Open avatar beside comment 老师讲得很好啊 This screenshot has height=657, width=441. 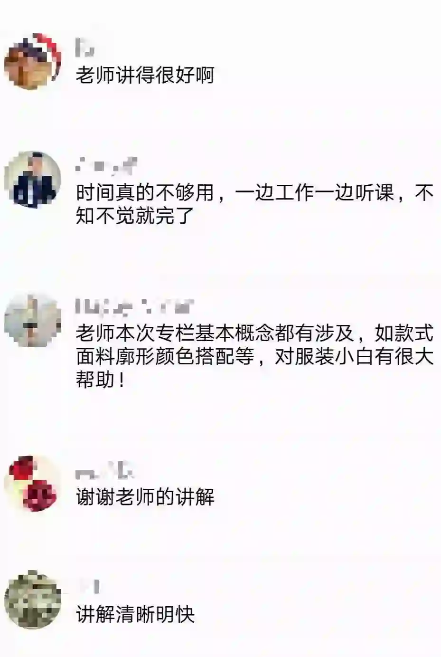click(x=33, y=62)
